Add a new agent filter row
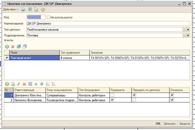 [x=7, y=46]
